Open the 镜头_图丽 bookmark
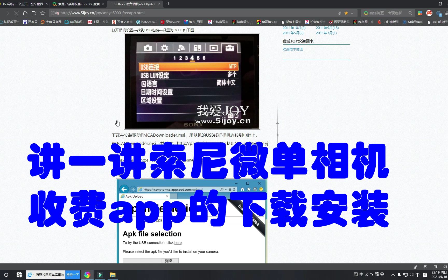The width and height of the screenshot is (448, 280). [x=194, y=22]
